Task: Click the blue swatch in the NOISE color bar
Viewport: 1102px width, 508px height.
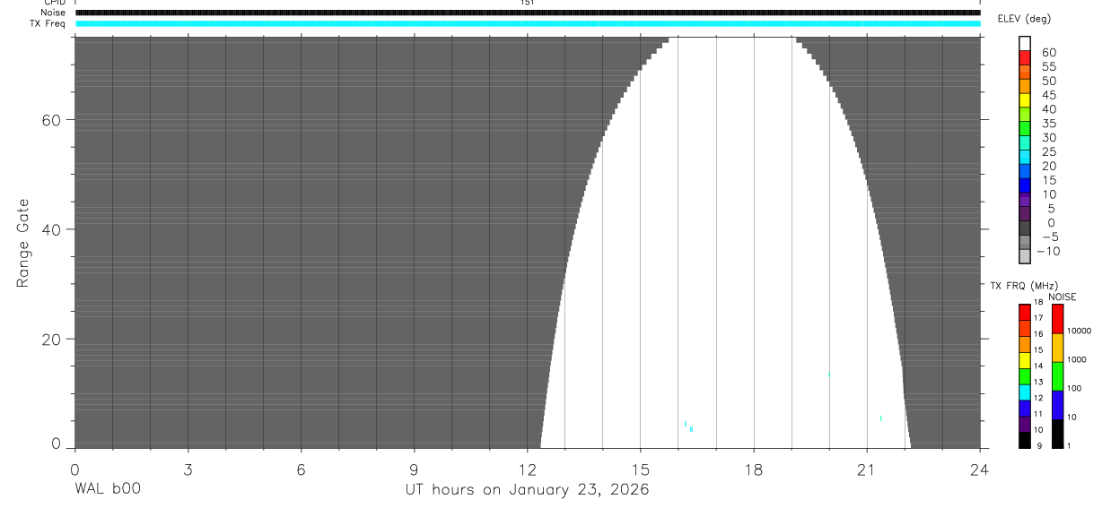Action: click(x=1057, y=405)
